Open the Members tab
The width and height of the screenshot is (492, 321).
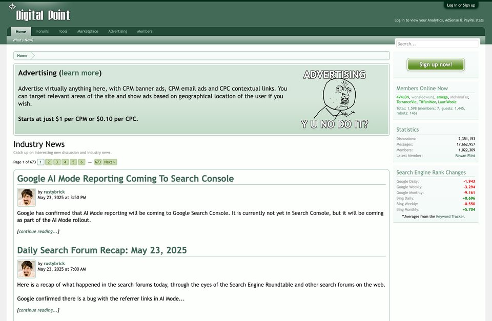pyautogui.click(x=145, y=31)
